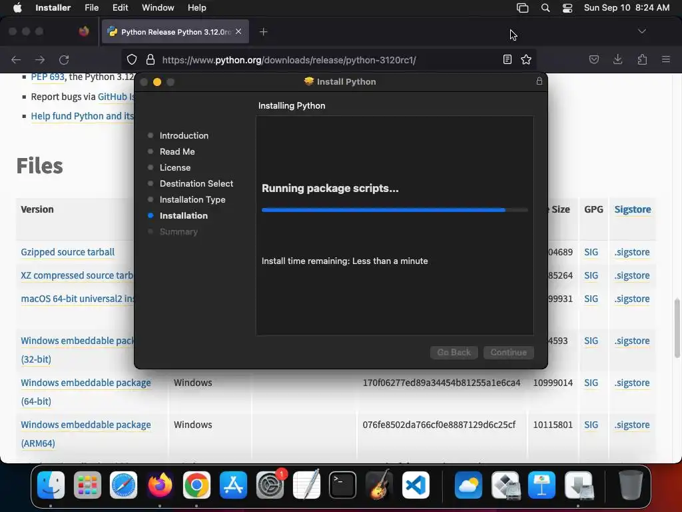Open the File menu

click(x=91, y=8)
